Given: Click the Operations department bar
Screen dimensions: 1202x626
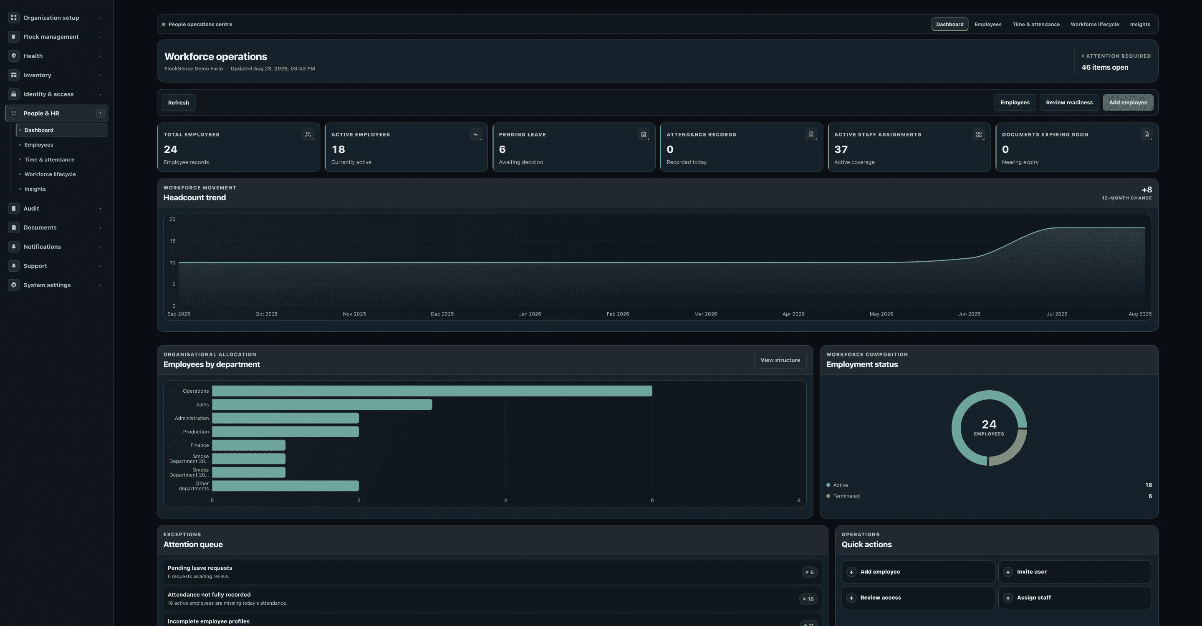Looking at the screenshot, I should click(x=432, y=391).
